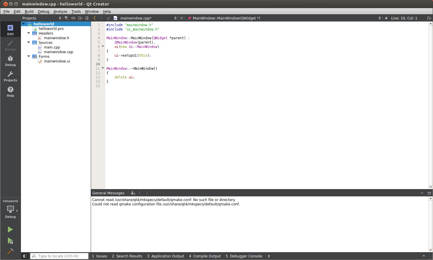Viewport: 433px width, 260px height.
Task: Click the filter tree funnel icon
Action: (x=66, y=18)
